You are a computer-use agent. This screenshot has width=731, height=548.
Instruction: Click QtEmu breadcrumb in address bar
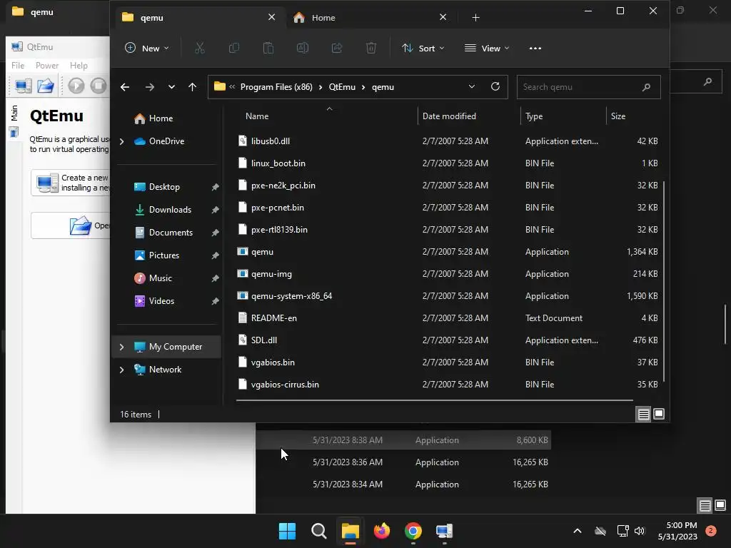(x=342, y=87)
